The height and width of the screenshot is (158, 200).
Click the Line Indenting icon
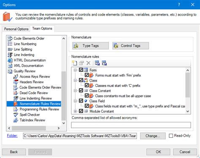(10, 55)
